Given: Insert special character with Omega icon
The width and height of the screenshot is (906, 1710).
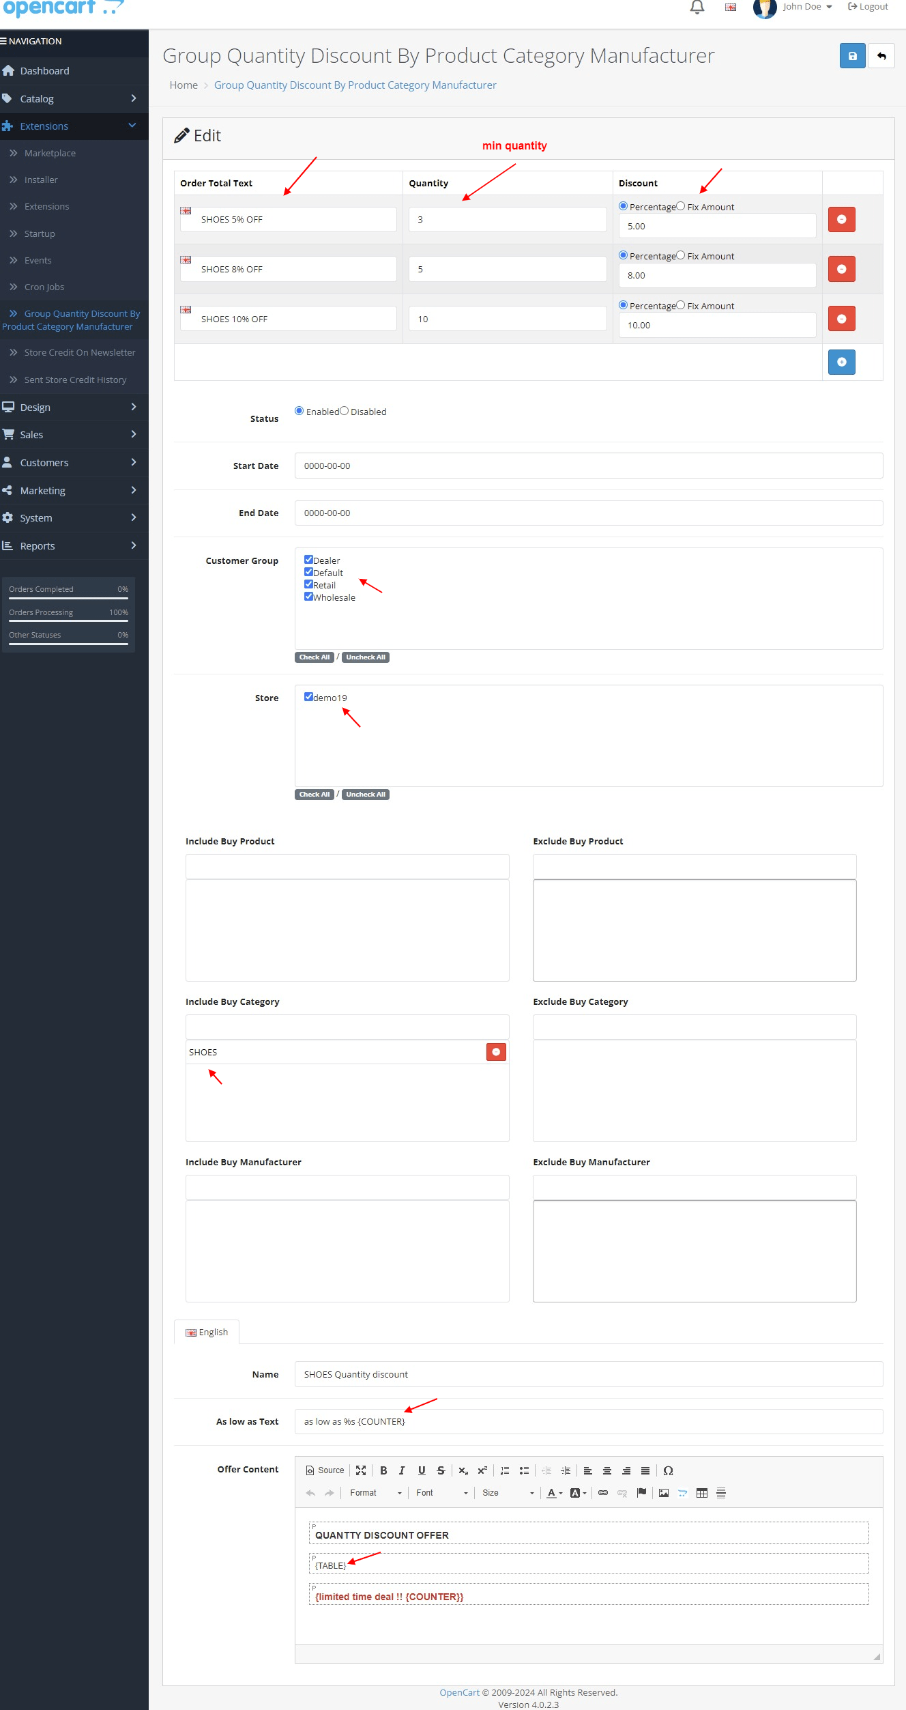Looking at the screenshot, I should tap(668, 1470).
